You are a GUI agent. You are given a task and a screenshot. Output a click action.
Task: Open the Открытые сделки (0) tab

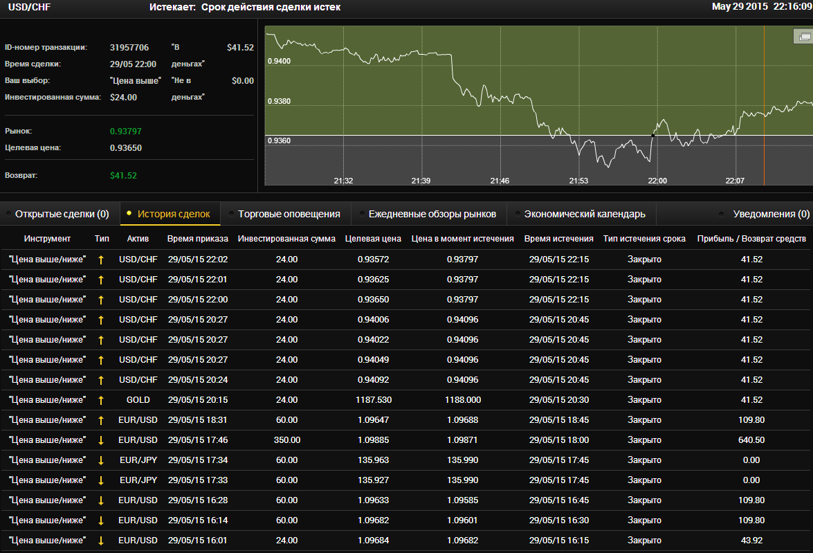[x=62, y=215]
